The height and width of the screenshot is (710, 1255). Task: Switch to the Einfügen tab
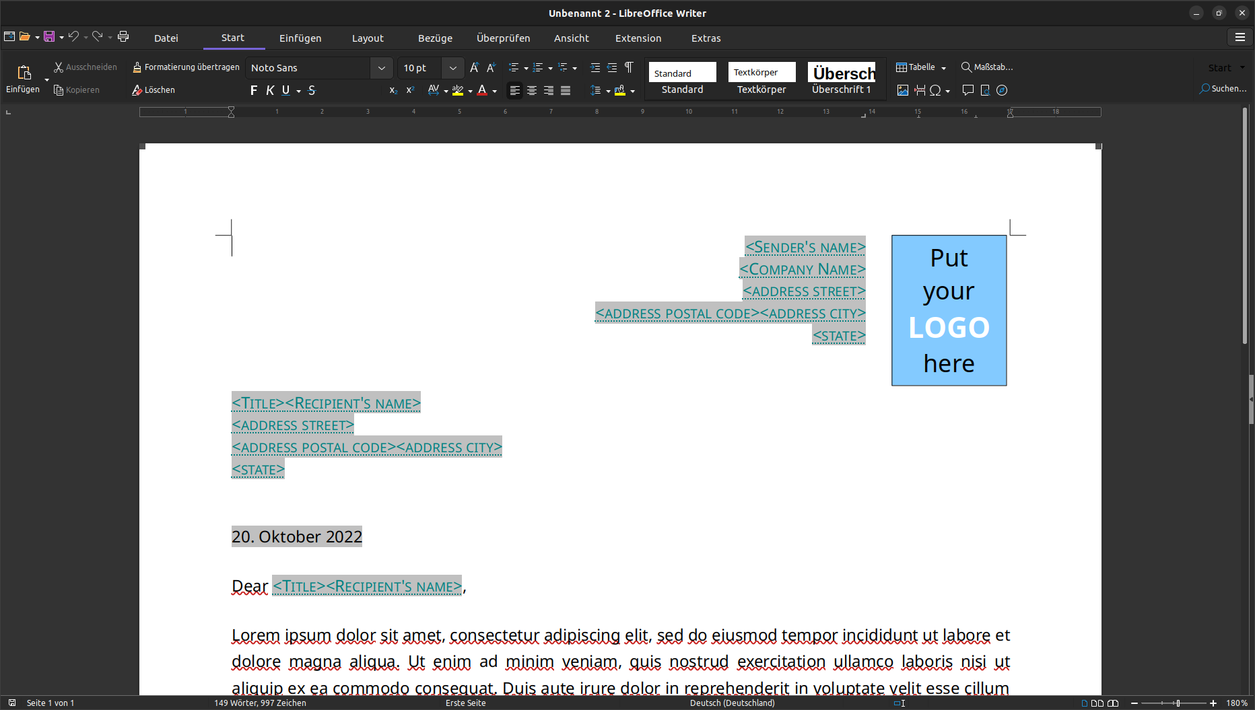click(300, 38)
